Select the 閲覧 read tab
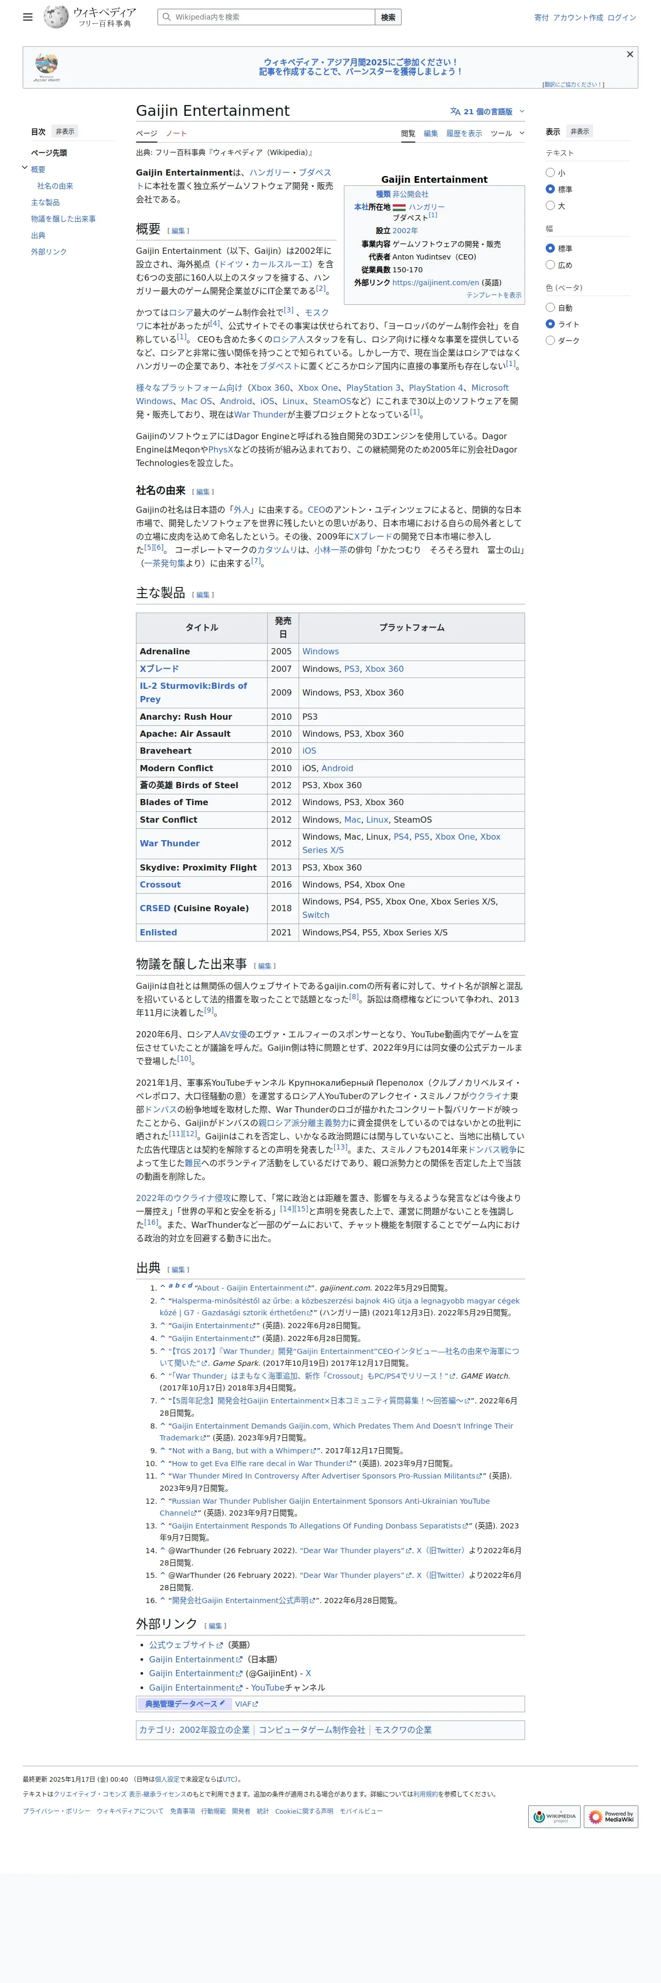661x1983 pixels. coord(408,133)
